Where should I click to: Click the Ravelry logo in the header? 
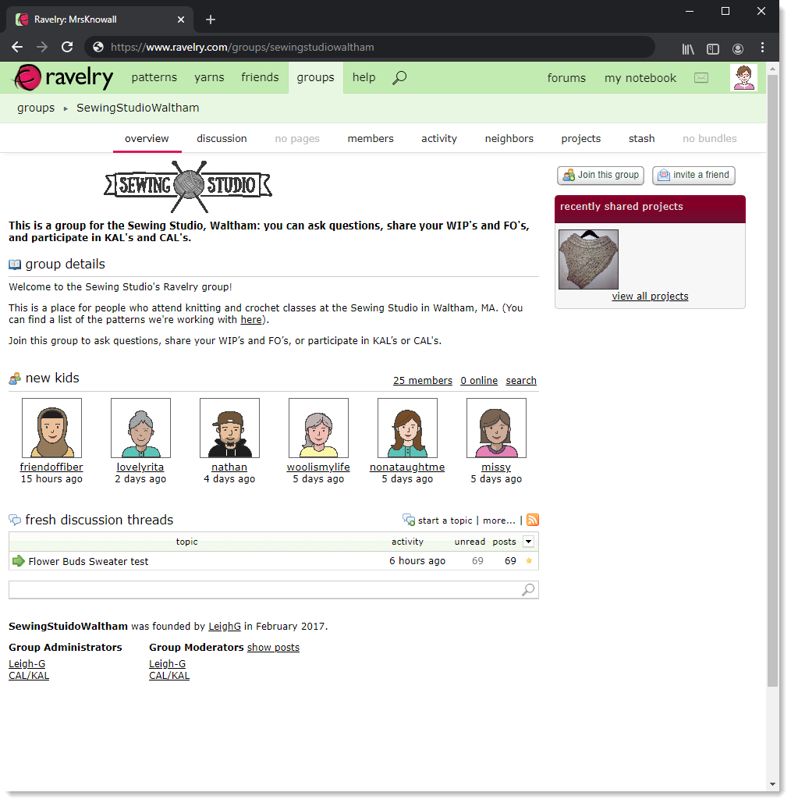point(63,77)
